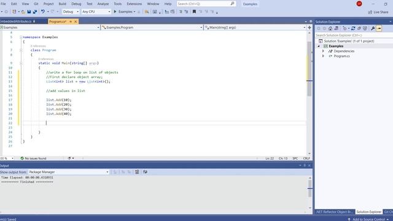Open the Debug configuration dropdown
393x221 pixels.
(x=71, y=12)
